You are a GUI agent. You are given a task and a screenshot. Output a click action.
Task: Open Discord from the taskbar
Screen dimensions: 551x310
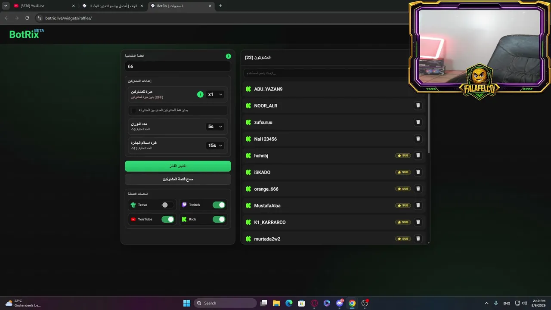click(x=340, y=303)
